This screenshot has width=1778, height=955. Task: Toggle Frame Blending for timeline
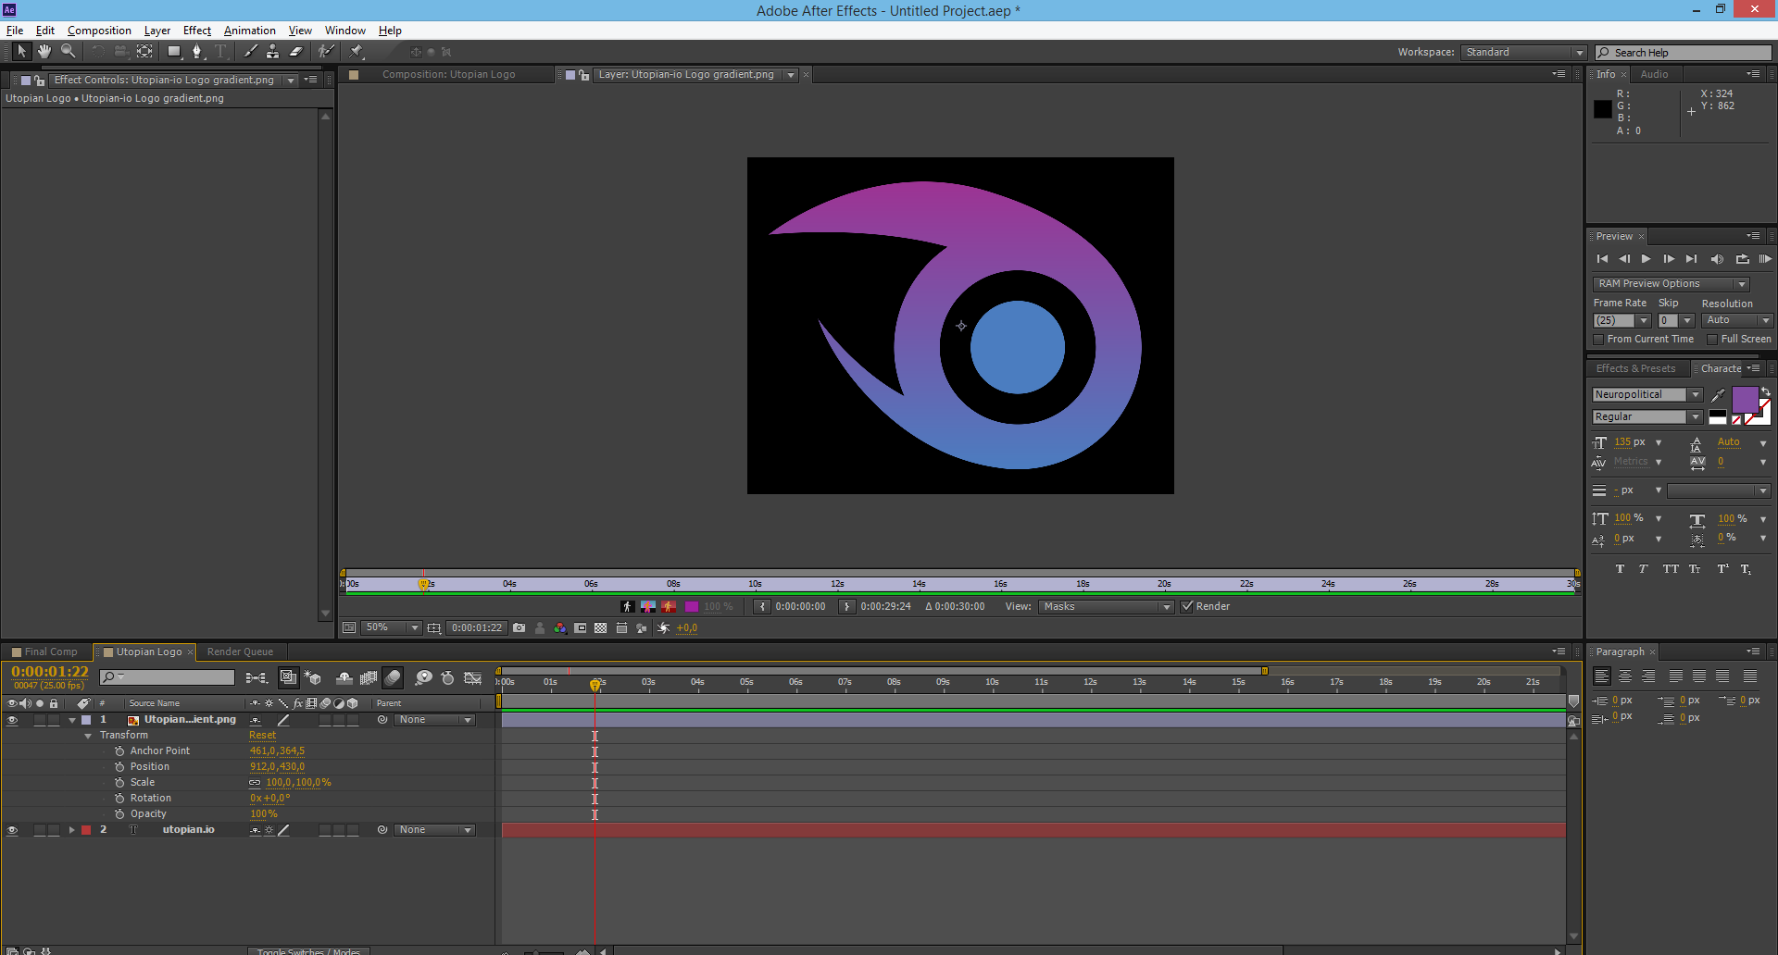click(369, 678)
